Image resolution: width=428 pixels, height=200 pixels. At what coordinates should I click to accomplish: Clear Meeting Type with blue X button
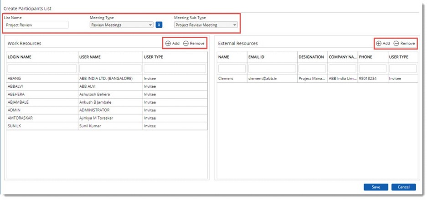click(x=159, y=25)
